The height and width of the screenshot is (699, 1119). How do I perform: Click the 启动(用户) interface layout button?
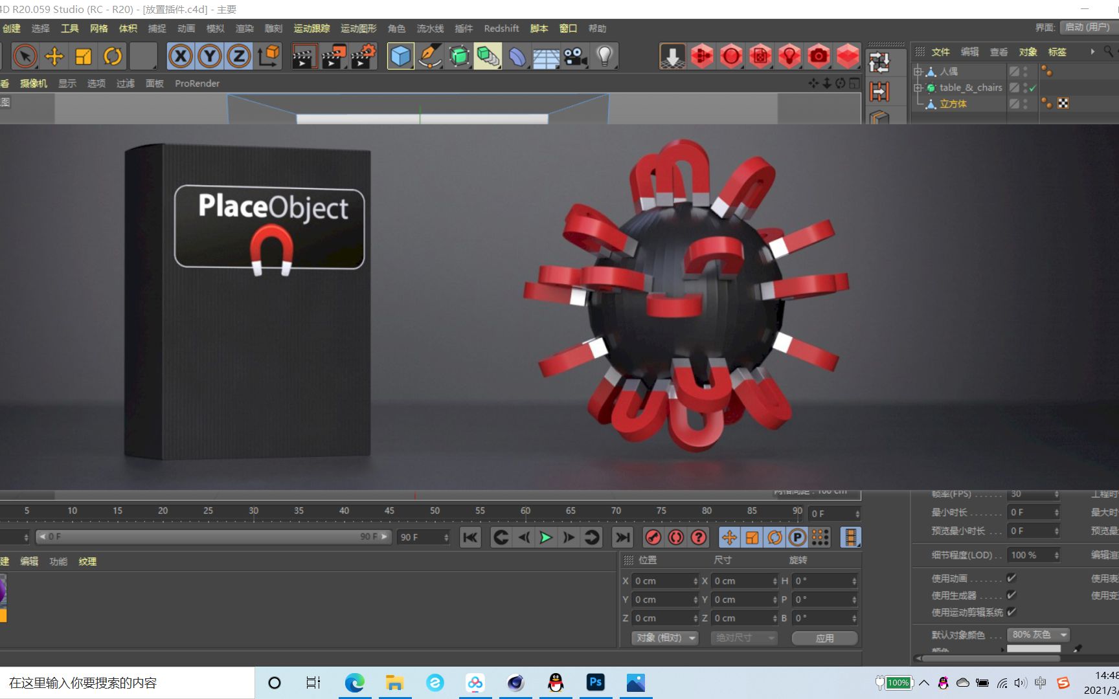pos(1087,28)
